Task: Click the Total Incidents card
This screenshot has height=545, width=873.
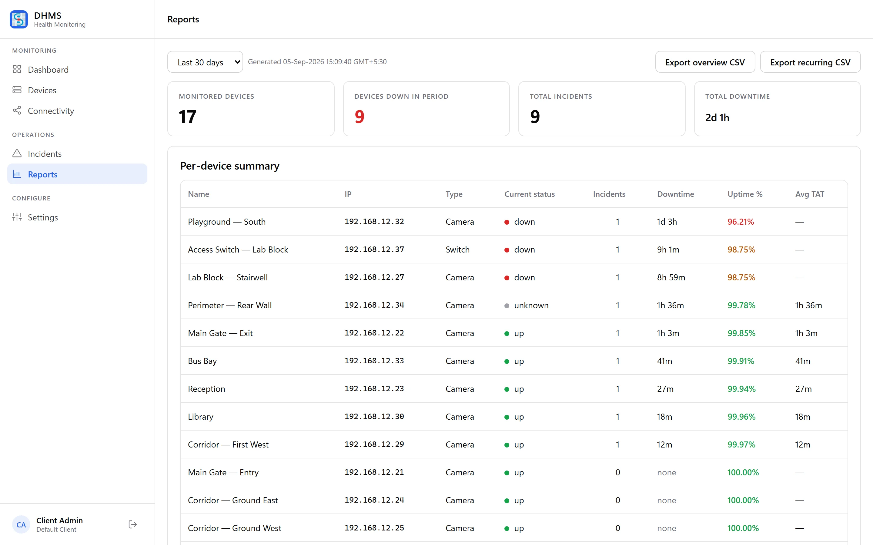Action: (602, 108)
